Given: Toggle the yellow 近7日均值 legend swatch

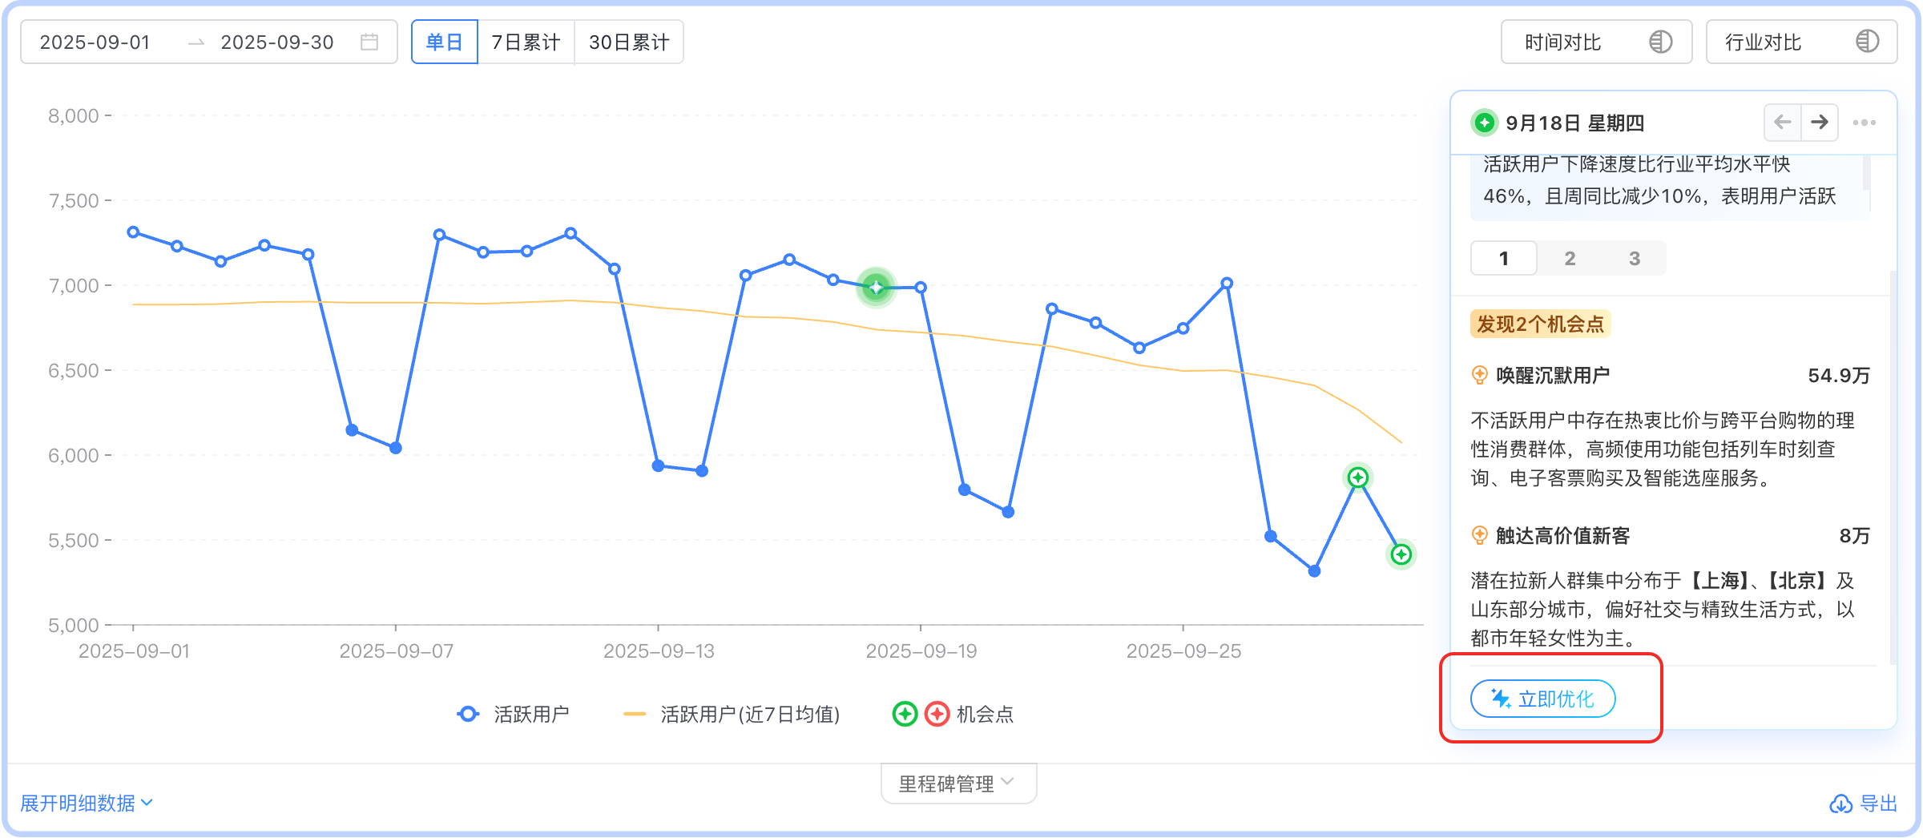Looking at the screenshot, I should point(635,714).
